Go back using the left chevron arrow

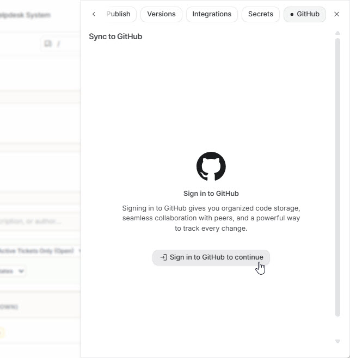94,14
